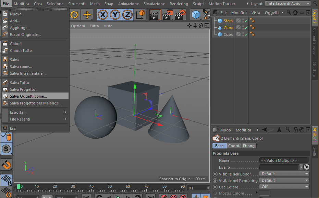Click the Render View clapperboard icon
This screenshot has height=198, width=319.
(156, 15)
